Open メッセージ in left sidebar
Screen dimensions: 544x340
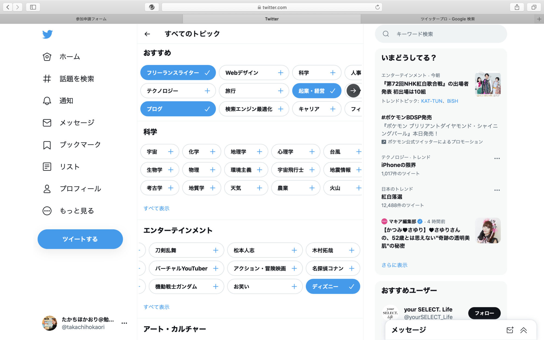[x=68, y=123]
